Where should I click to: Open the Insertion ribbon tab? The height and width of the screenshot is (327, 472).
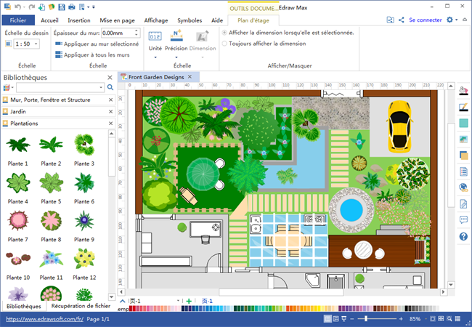[78, 20]
